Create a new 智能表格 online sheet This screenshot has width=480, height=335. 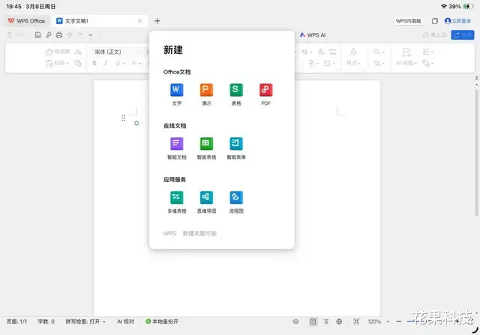click(x=206, y=144)
